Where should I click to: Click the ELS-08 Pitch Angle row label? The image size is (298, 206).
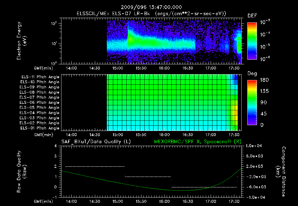(39, 92)
